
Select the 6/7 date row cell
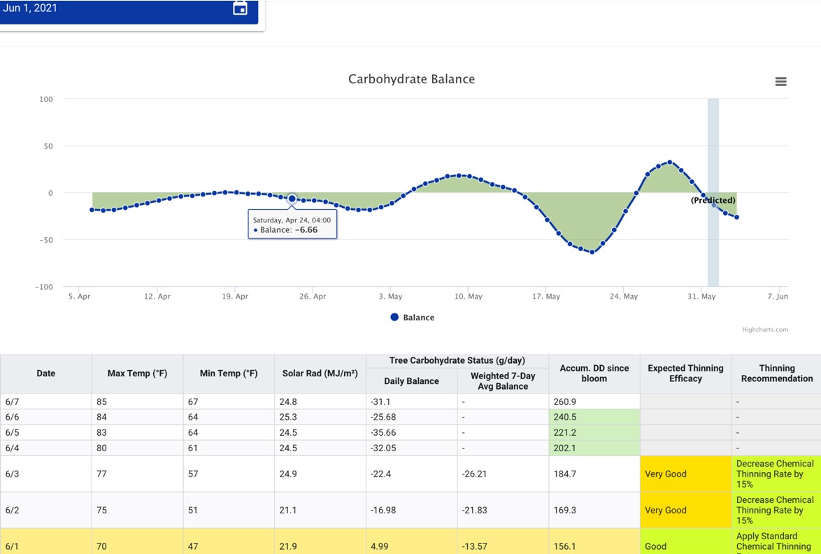tap(46, 402)
